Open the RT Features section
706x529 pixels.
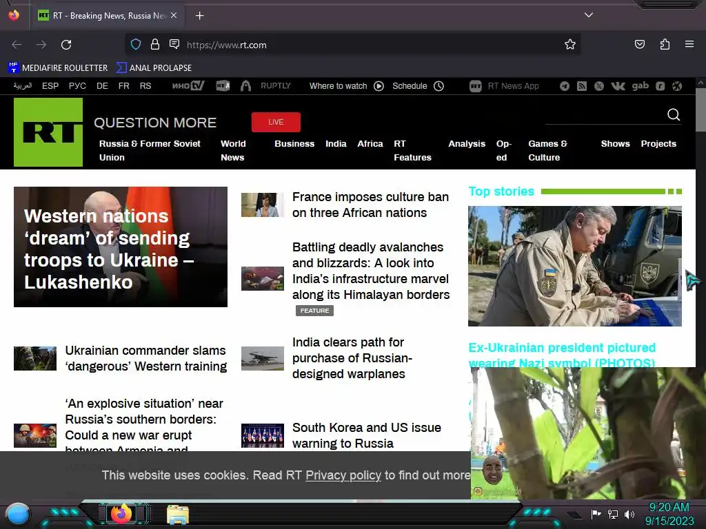(412, 151)
